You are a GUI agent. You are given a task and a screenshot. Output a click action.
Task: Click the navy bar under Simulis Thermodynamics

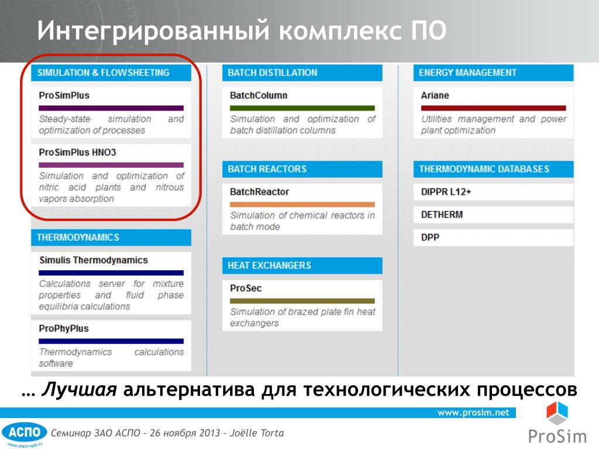pyautogui.click(x=111, y=272)
